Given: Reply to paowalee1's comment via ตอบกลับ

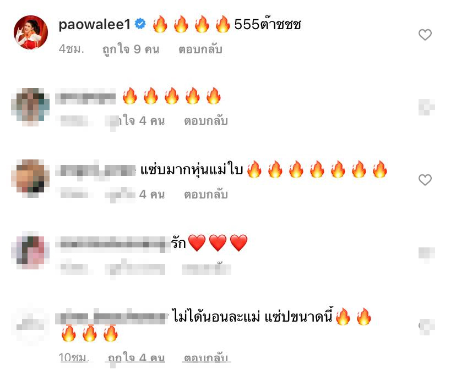Looking at the screenshot, I should pos(200,49).
